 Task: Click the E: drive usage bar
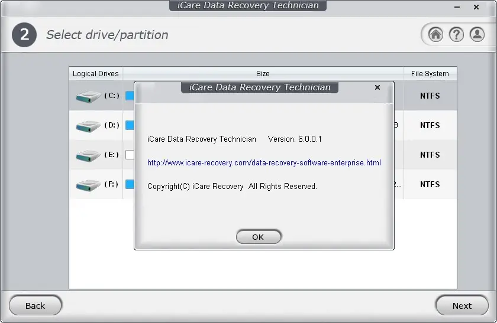pyautogui.click(x=130, y=155)
